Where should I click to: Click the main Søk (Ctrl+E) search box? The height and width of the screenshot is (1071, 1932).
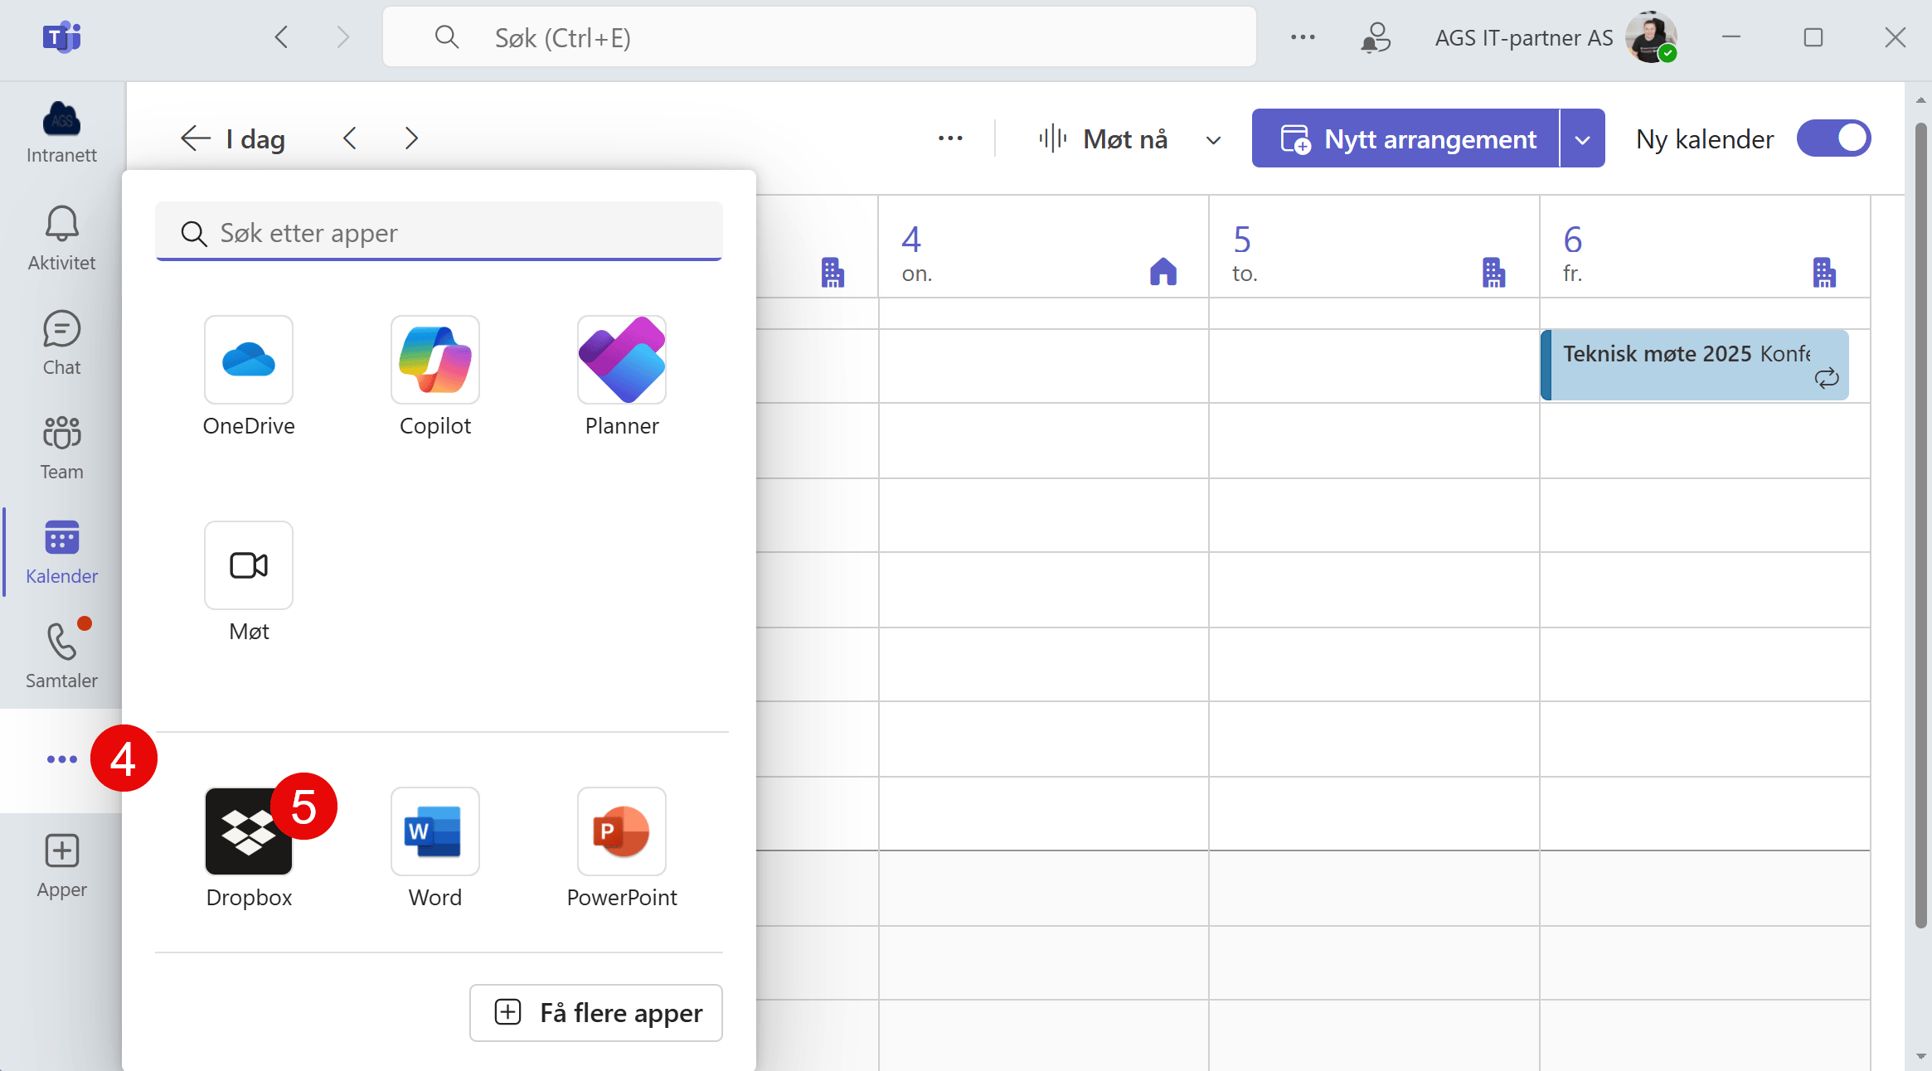tap(819, 37)
